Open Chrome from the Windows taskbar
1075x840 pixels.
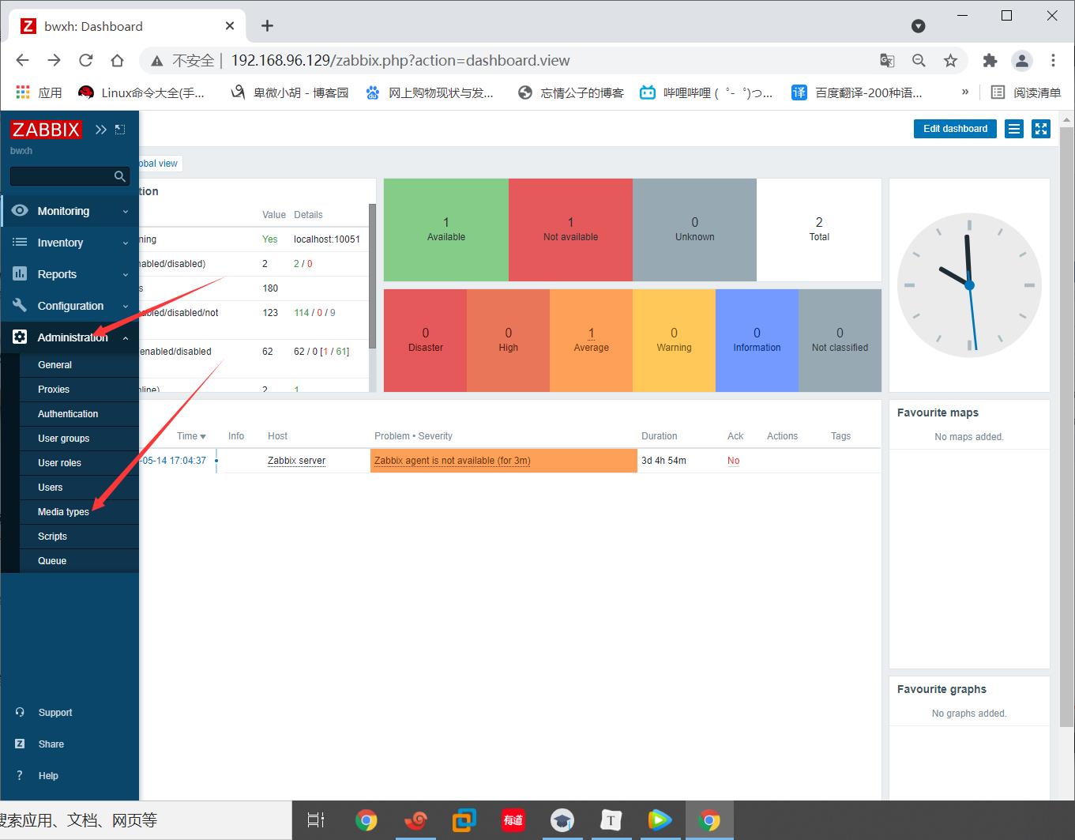[x=366, y=820]
